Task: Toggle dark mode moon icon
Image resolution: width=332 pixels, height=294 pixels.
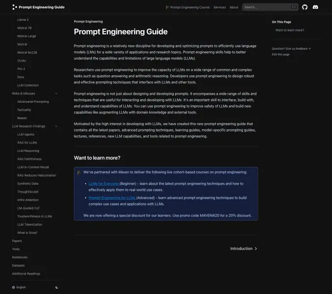Action: point(57,287)
